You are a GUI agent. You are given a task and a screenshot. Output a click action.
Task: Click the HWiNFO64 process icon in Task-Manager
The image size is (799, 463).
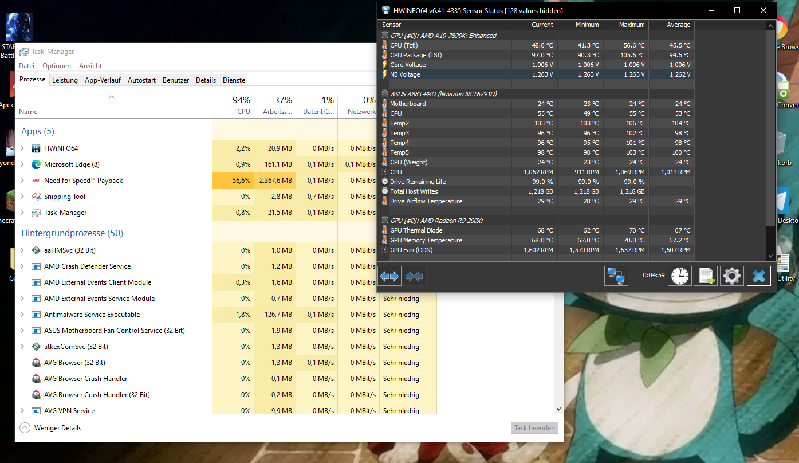click(x=36, y=148)
